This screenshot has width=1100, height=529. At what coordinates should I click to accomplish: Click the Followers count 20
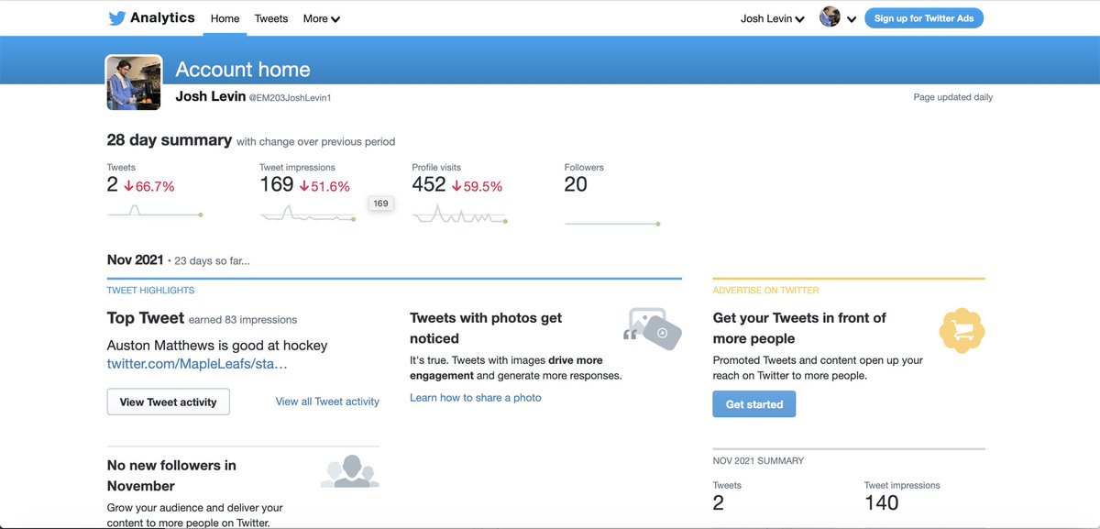[x=576, y=184]
